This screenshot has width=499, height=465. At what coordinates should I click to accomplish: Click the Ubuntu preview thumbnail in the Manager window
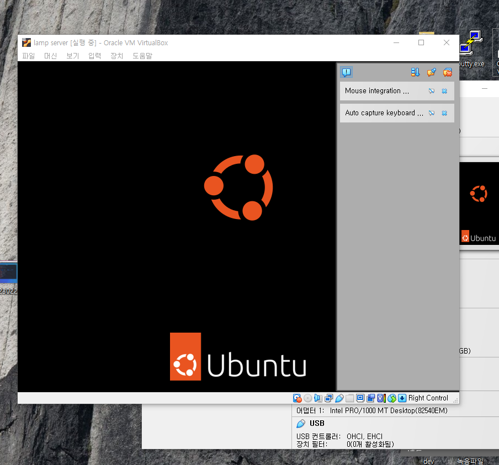pos(479,204)
